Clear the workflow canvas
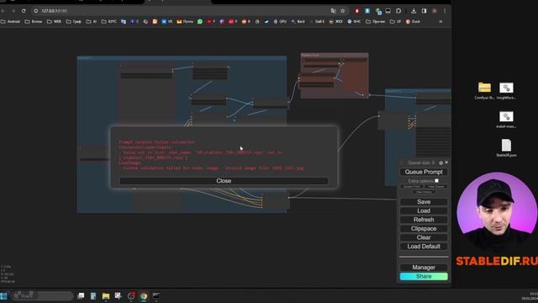The image size is (538, 303). point(424,237)
